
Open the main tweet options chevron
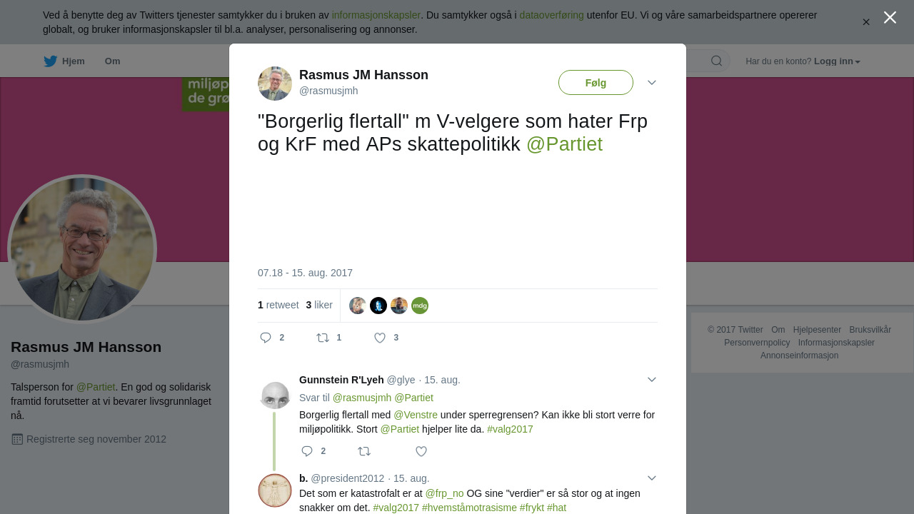click(x=652, y=83)
